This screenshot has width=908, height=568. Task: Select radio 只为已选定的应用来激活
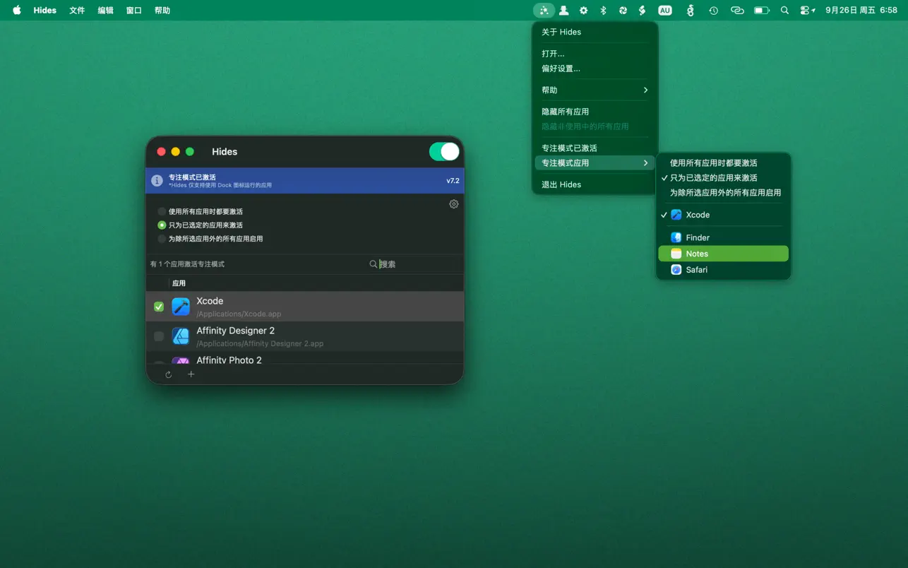pyautogui.click(x=162, y=225)
